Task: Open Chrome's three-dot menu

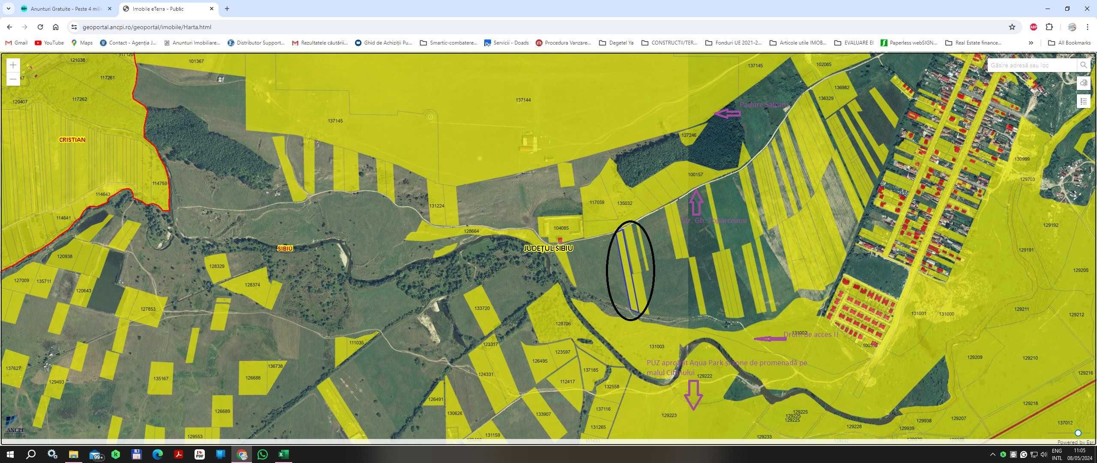Action: click(1088, 27)
